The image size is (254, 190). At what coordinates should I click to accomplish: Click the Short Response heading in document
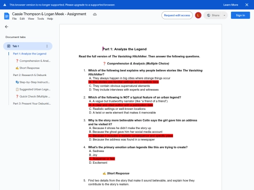pos(116,174)
